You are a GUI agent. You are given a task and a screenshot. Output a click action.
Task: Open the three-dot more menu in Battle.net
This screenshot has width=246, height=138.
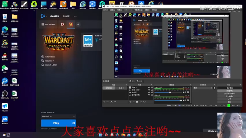click(x=75, y=16)
